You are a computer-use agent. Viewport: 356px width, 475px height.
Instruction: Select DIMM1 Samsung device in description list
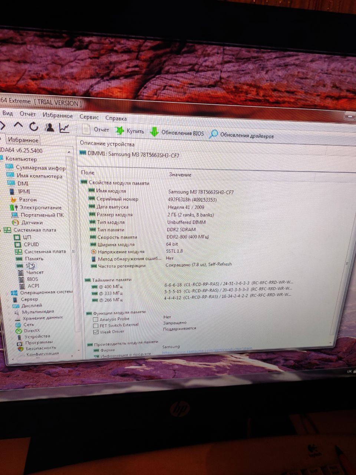(130, 154)
